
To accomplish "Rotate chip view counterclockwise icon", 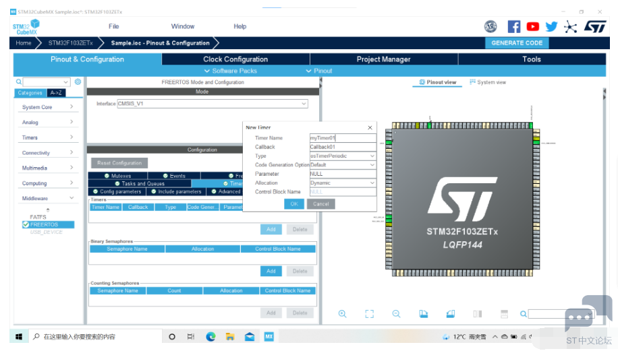I will pyautogui.click(x=451, y=314).
